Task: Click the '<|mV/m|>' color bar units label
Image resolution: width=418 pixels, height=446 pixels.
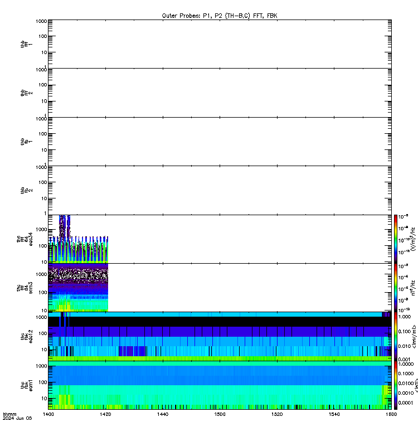Action: click(x=414, y=337)
